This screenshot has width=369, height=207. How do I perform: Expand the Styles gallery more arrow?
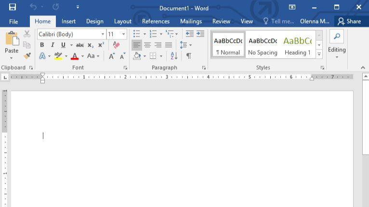click(x=319, y=54)
